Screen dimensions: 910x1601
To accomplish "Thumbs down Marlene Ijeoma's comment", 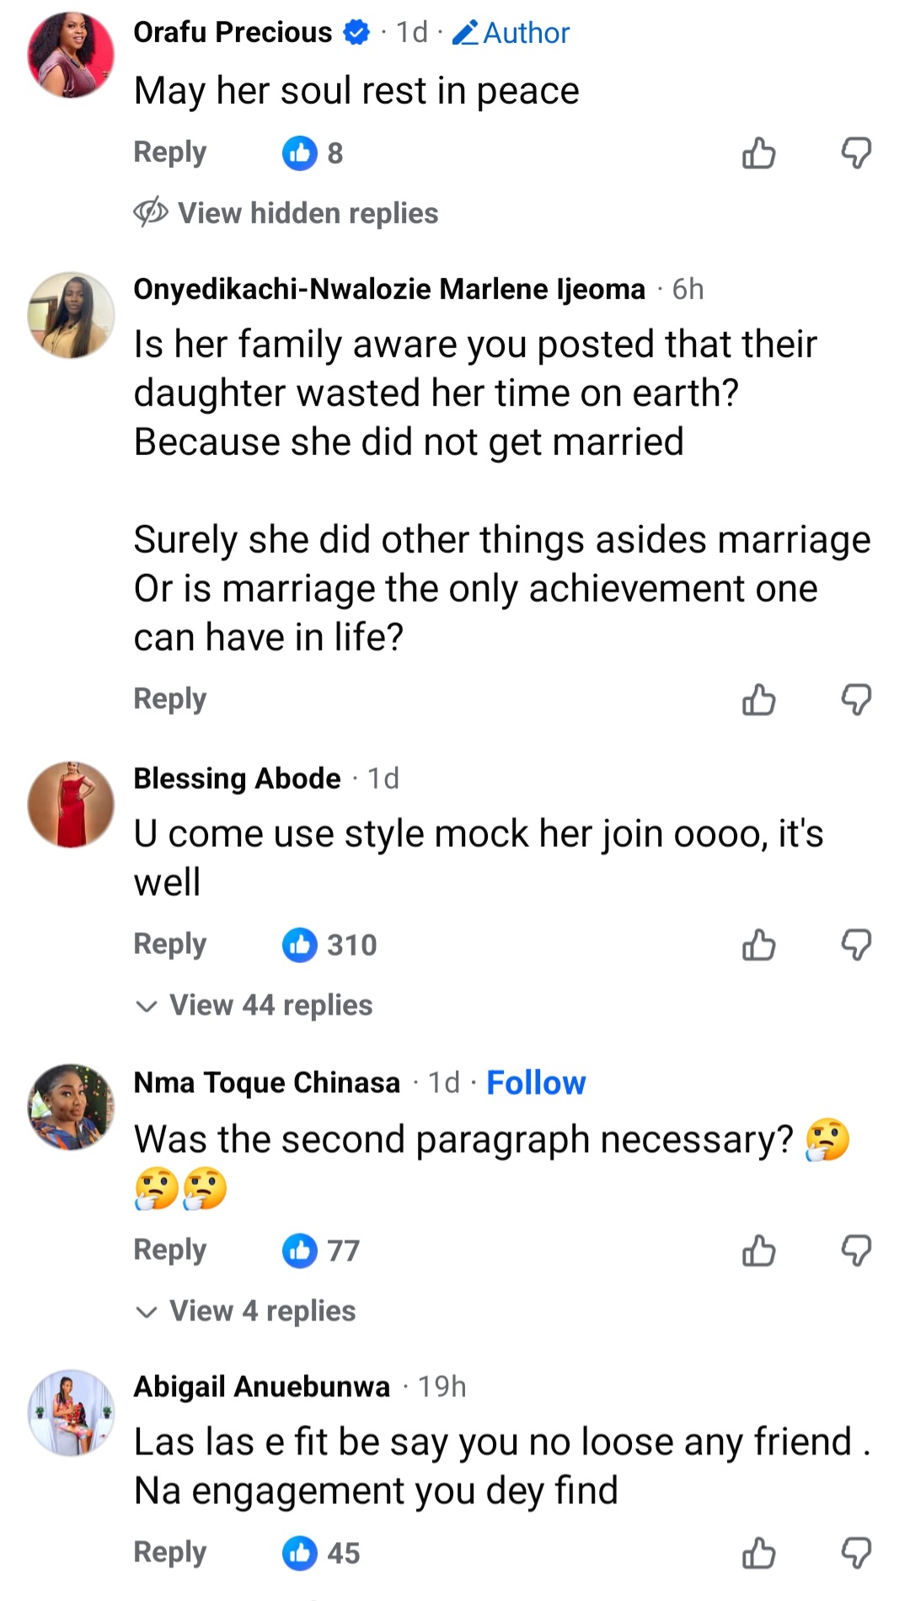I will (x=856, y=699).
